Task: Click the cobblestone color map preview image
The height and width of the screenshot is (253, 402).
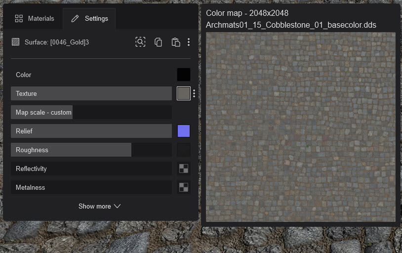Action: point(300,127)
